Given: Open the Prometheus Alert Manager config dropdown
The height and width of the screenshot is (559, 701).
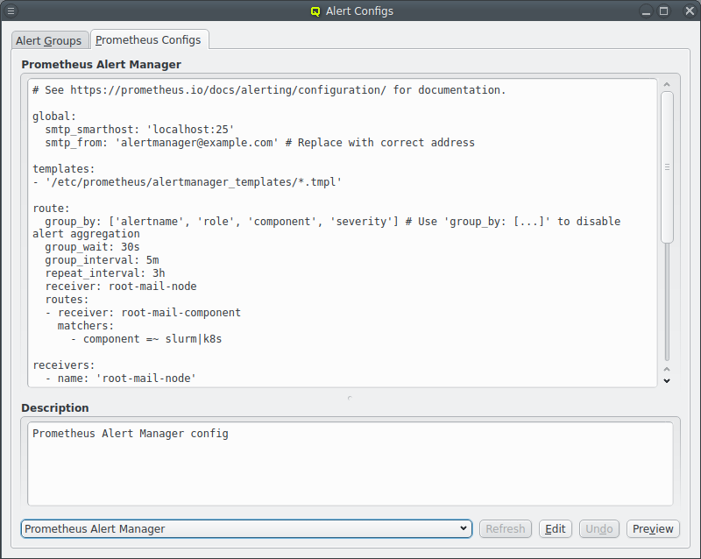Looking at the screenshot, I should 246,528.
